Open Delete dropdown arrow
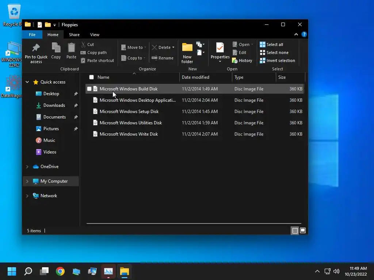The height and width of the screenshot is (280, 374). [173, 47]
